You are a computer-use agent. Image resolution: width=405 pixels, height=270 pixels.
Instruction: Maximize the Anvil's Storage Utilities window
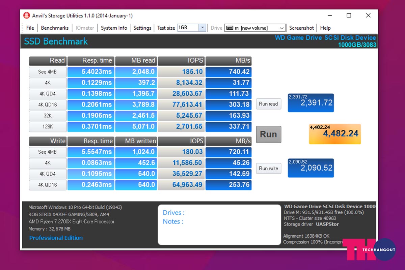pyautogui.click(x=349, y=16)
